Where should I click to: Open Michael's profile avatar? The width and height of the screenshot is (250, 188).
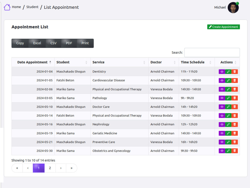233,8
